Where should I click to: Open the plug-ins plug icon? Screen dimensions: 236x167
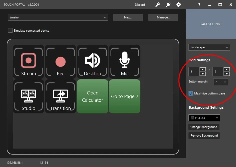(168, 5)
